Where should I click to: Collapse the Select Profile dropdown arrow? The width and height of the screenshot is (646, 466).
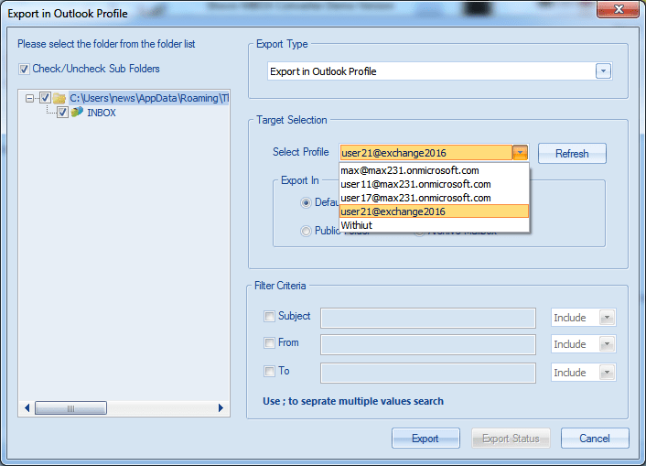point(520,153)
